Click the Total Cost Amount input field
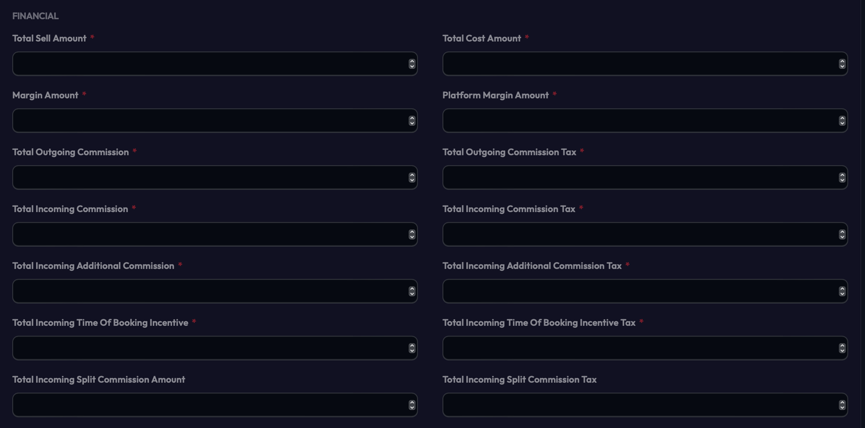Image resolution: width=865 pixels, height=428 pixels. pyautogui.click(x=640, y=64)
